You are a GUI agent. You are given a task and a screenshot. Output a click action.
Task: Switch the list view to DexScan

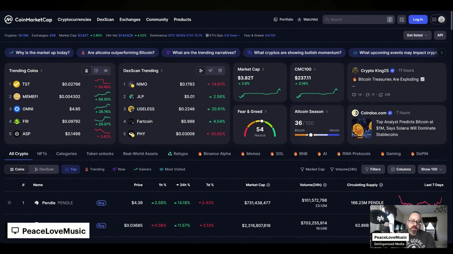[44, 169]
